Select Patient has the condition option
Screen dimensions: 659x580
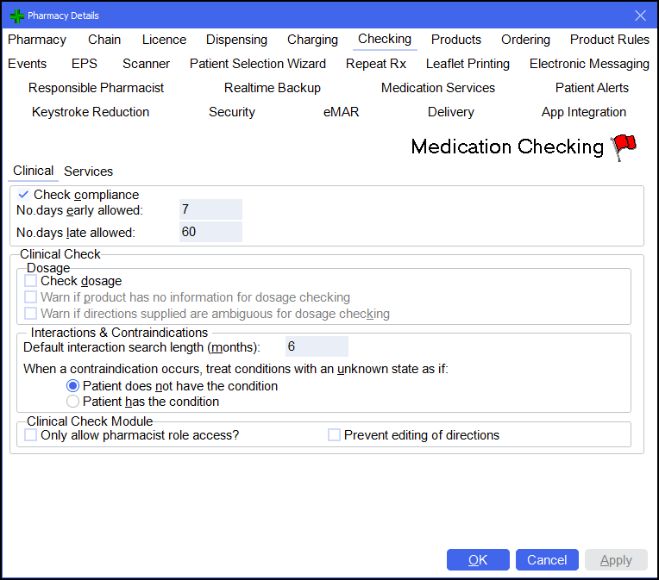[x=72, y=402]
